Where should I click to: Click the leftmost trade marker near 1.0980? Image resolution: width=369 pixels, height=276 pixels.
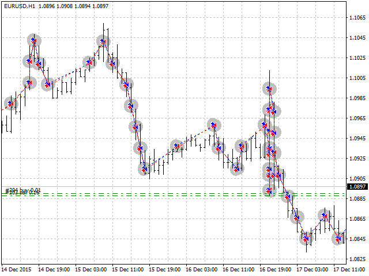click(11, 103)
